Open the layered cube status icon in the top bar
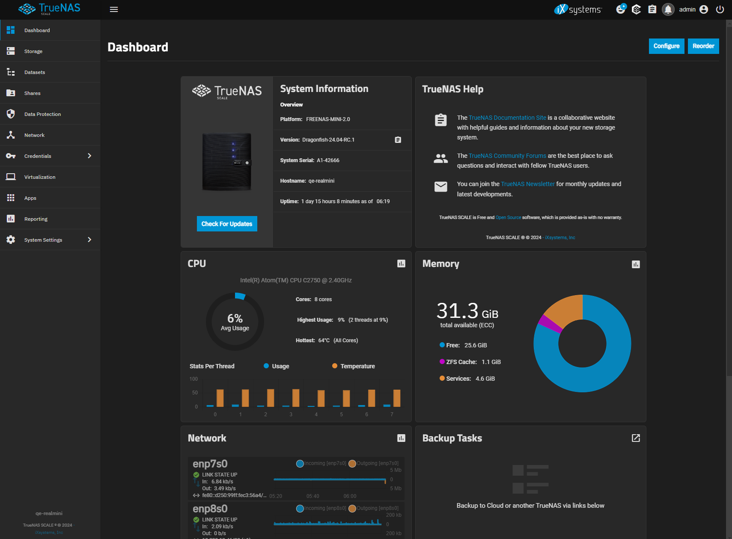732x539 pixels. click(637, 9)
